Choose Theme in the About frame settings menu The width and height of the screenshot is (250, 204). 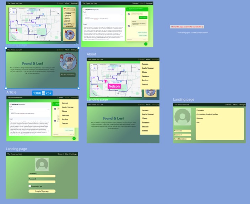(145, 72)
